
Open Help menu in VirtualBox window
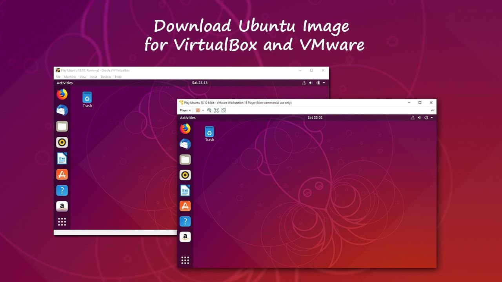pyautogui.click(x=118, y=77)
